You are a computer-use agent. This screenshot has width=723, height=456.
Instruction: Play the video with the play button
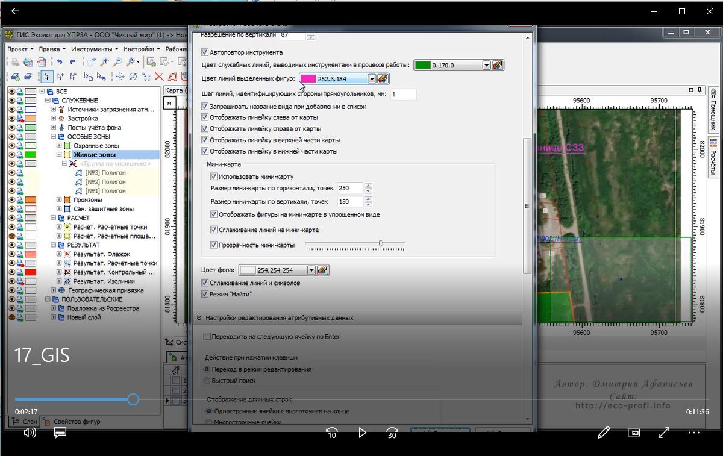[x=362, y=433]
